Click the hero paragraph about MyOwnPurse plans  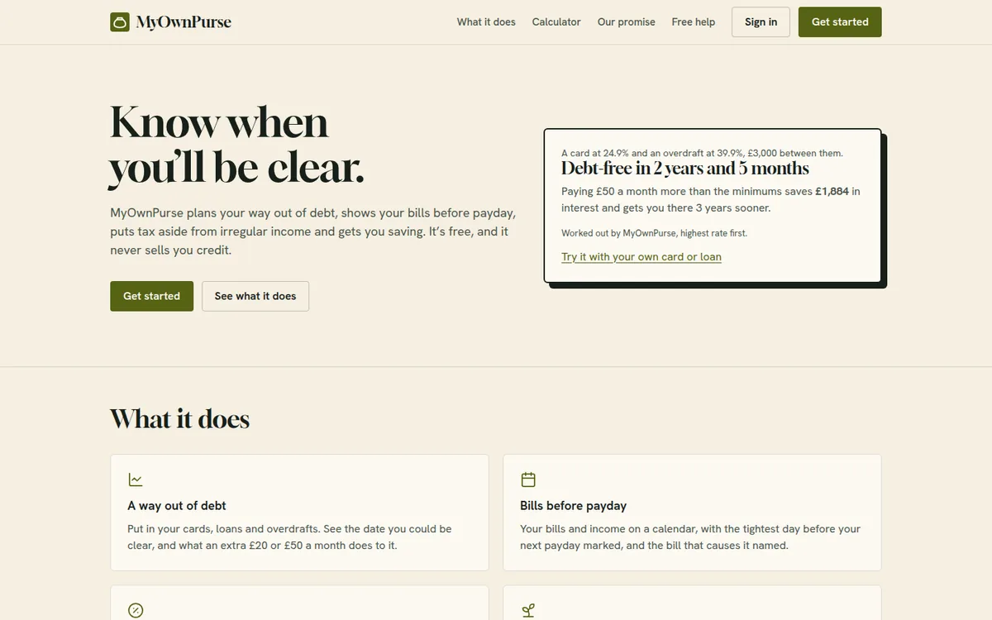[313, 231]
